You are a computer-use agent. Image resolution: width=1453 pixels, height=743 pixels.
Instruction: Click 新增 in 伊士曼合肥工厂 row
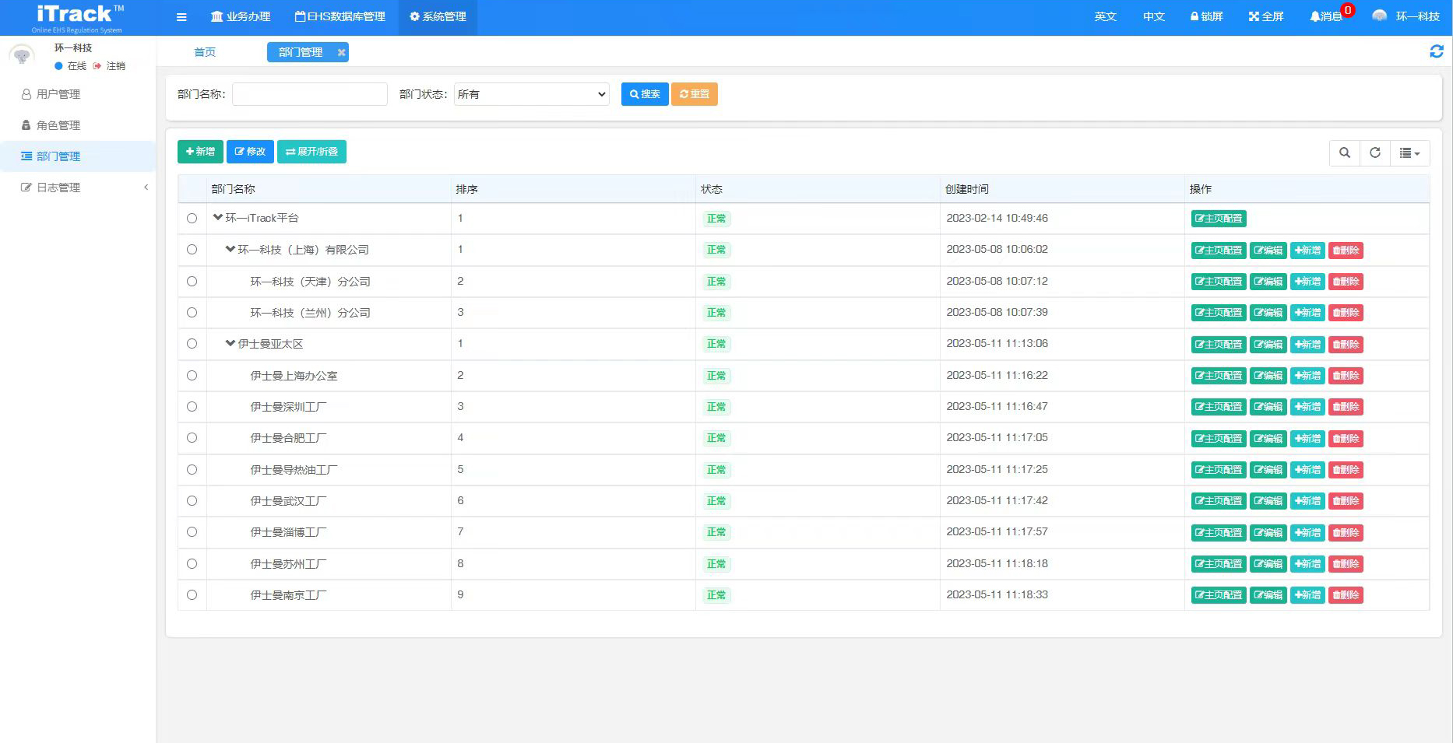click(x=1307, y=439)
